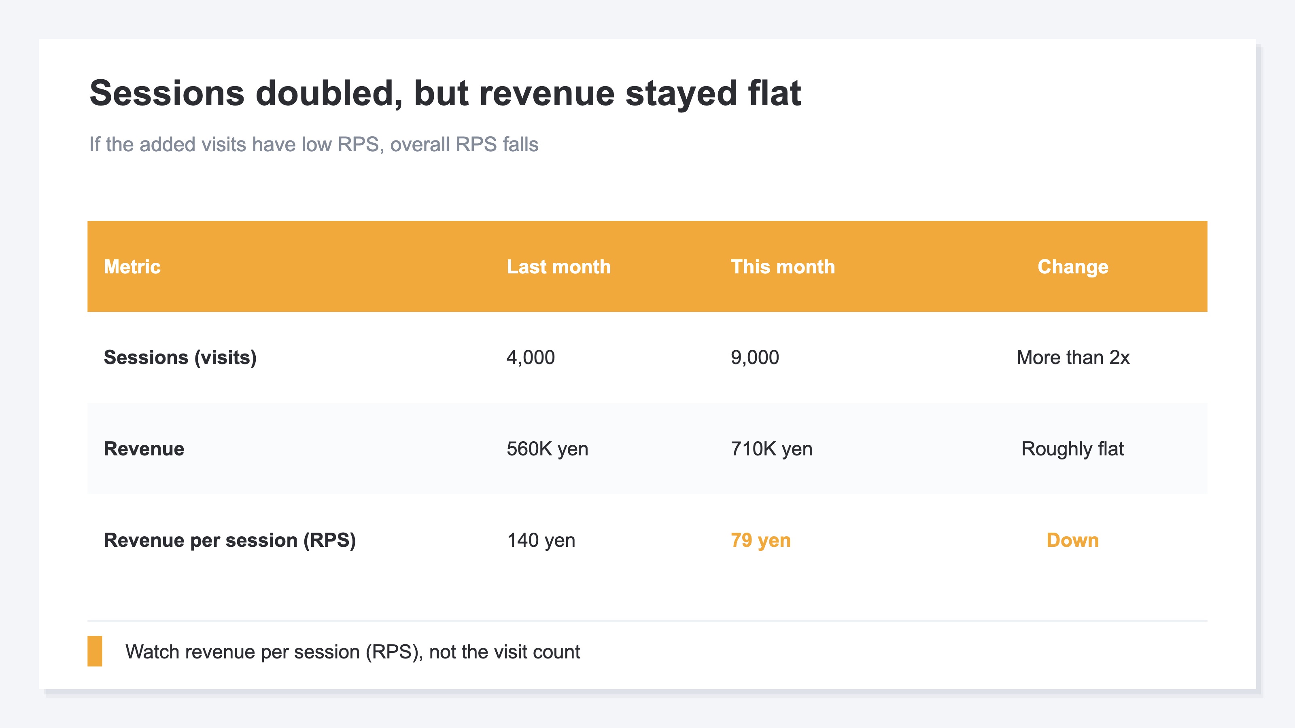The width and height of the screenshot is (1295, 728).
Task: Click the '710K yen' revenue value
Action: tap(771, 449)
